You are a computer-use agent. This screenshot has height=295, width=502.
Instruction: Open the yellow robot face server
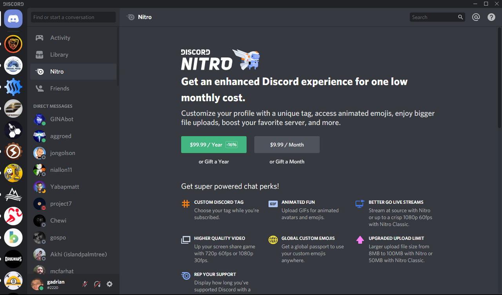coord(13,173)
